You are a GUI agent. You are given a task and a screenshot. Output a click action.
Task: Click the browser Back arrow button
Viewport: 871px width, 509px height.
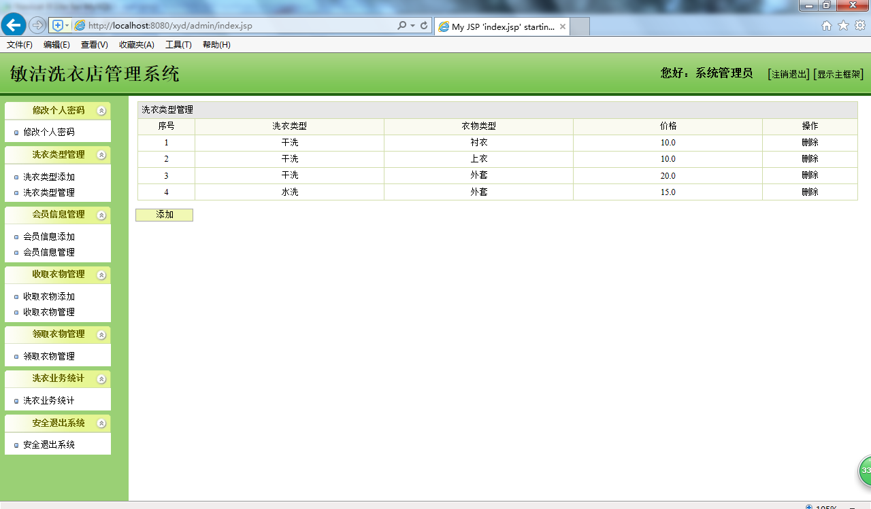(x=14, y=25)
